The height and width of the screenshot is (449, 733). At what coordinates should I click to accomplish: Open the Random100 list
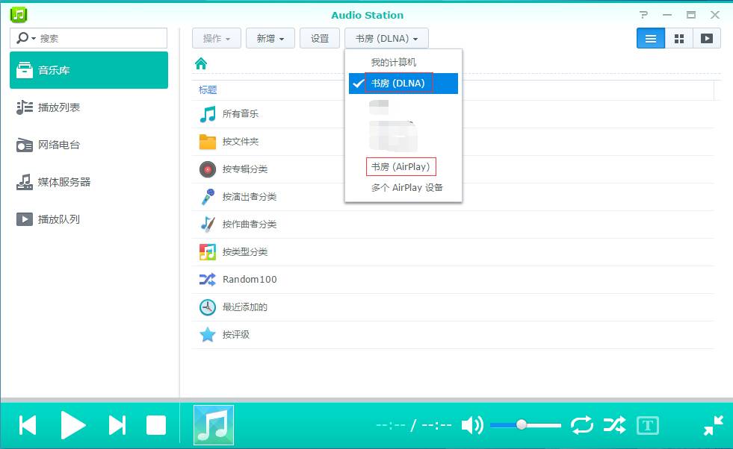[453, 279]
